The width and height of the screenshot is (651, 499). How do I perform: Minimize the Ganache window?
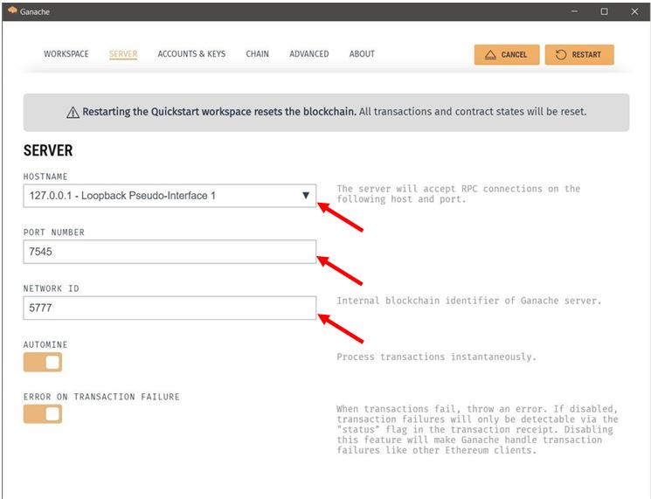[x=574, y=11]
